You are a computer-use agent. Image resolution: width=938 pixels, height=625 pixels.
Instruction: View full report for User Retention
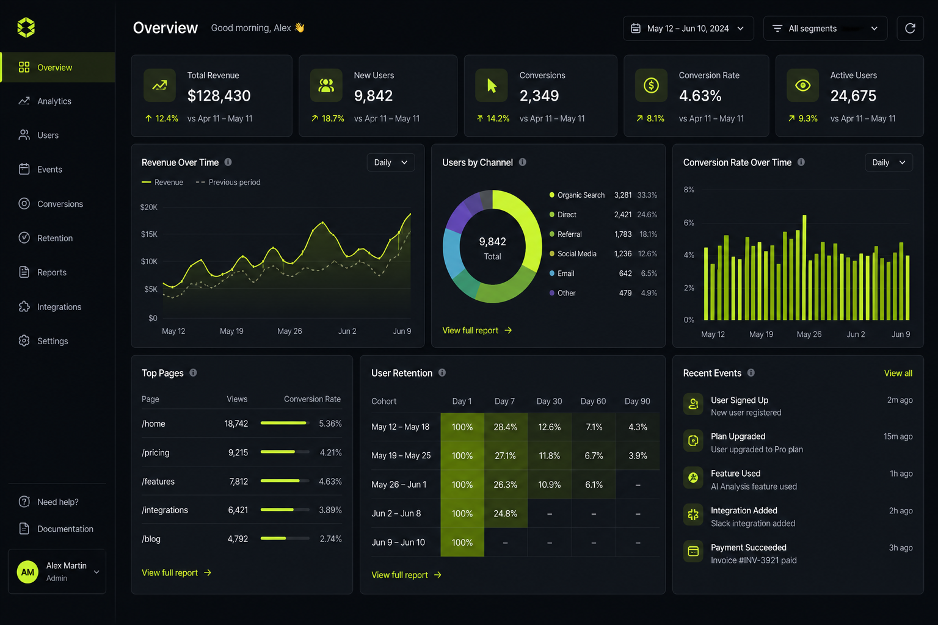tap(406, 575)
